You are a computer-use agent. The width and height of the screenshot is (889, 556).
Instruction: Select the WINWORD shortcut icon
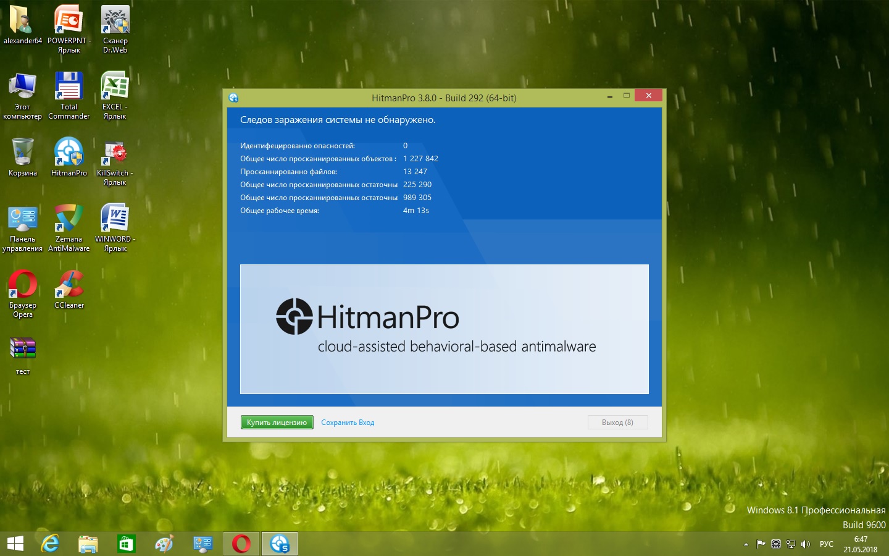(x=115, y=219)
